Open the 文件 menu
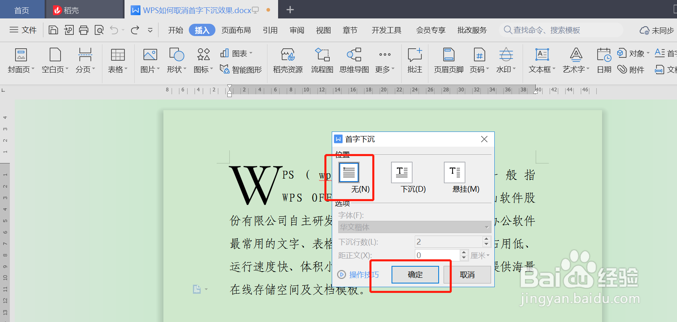 (23, 30)
